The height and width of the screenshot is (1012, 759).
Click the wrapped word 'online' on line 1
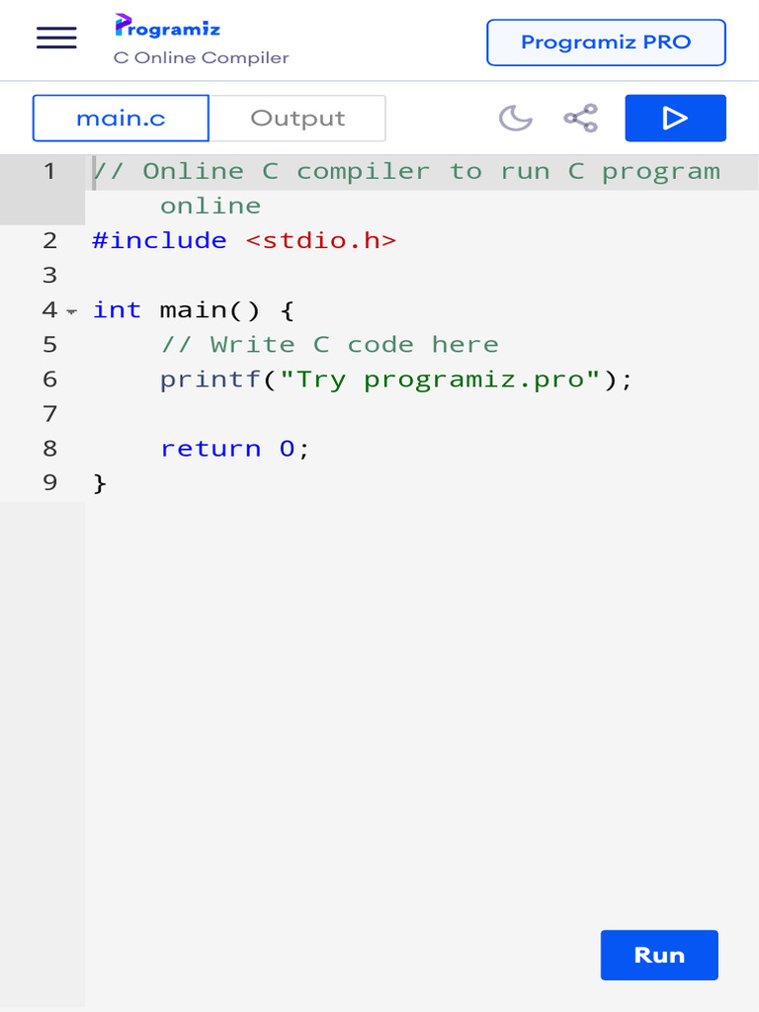coord(211,206)
